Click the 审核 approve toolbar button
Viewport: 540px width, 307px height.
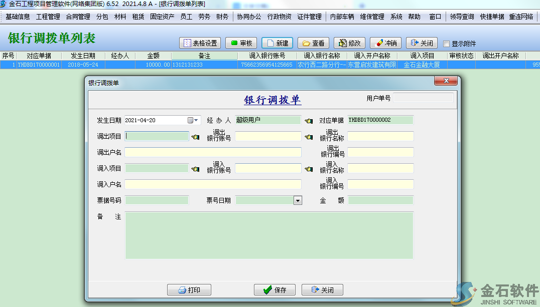click(x=241, y=43)
